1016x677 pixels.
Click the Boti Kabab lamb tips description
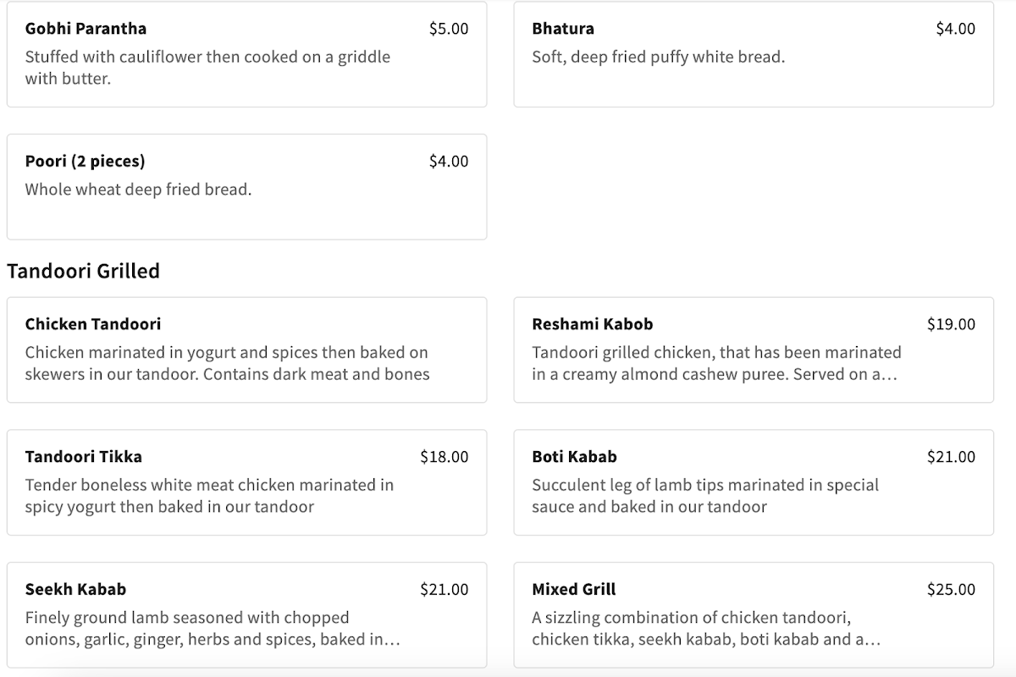[x=705, y=496]
